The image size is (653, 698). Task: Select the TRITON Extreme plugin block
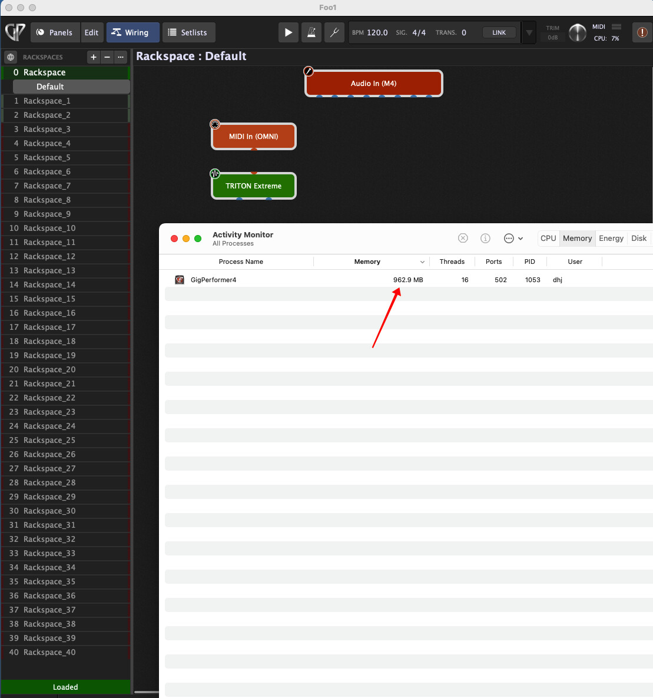coord(253,186)
